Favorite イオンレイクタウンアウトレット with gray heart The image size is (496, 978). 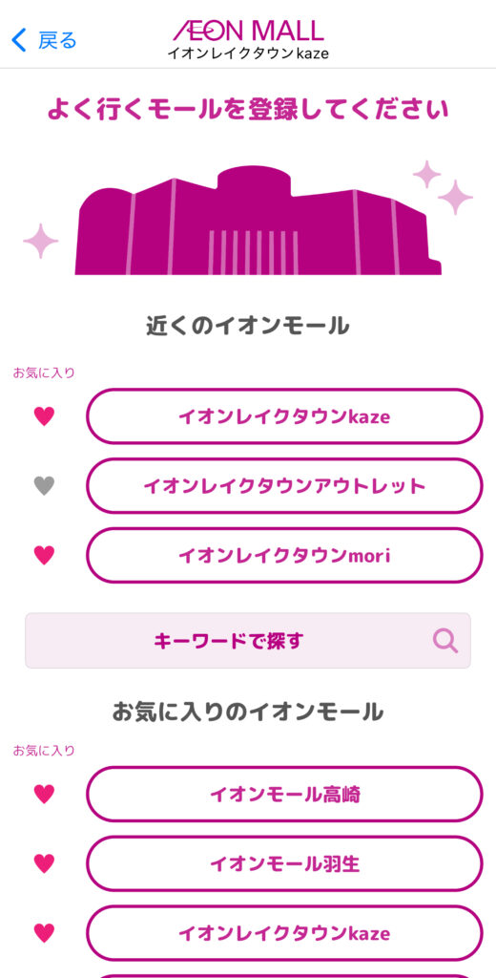pyautogui.click(x=44, y=485)
